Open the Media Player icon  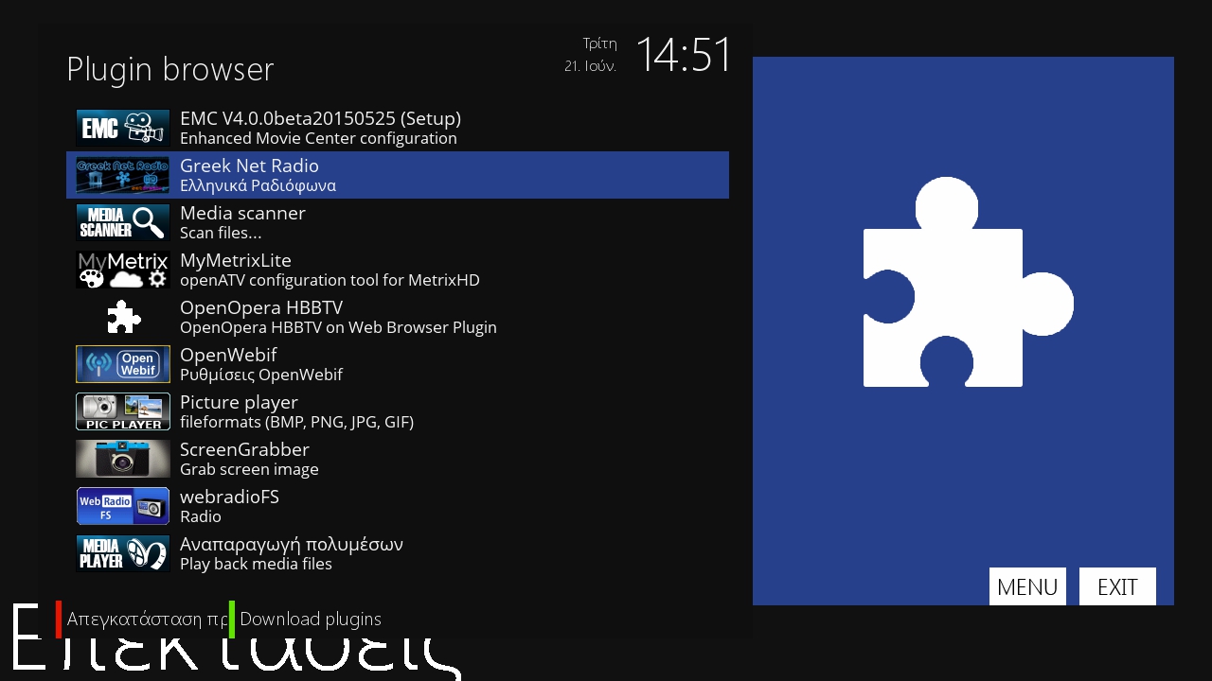tap(123, 553)
